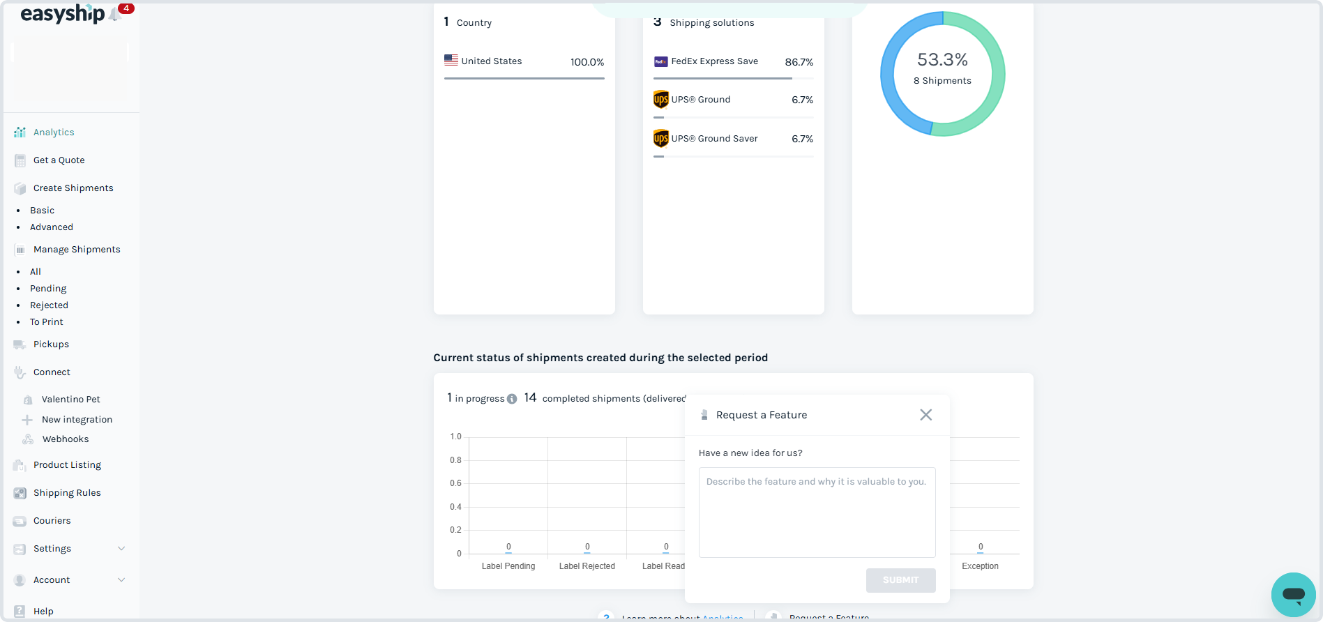Click the Create Shipments box icon
The width and height of the screenshot is (1323, 622).
point(20,188)
